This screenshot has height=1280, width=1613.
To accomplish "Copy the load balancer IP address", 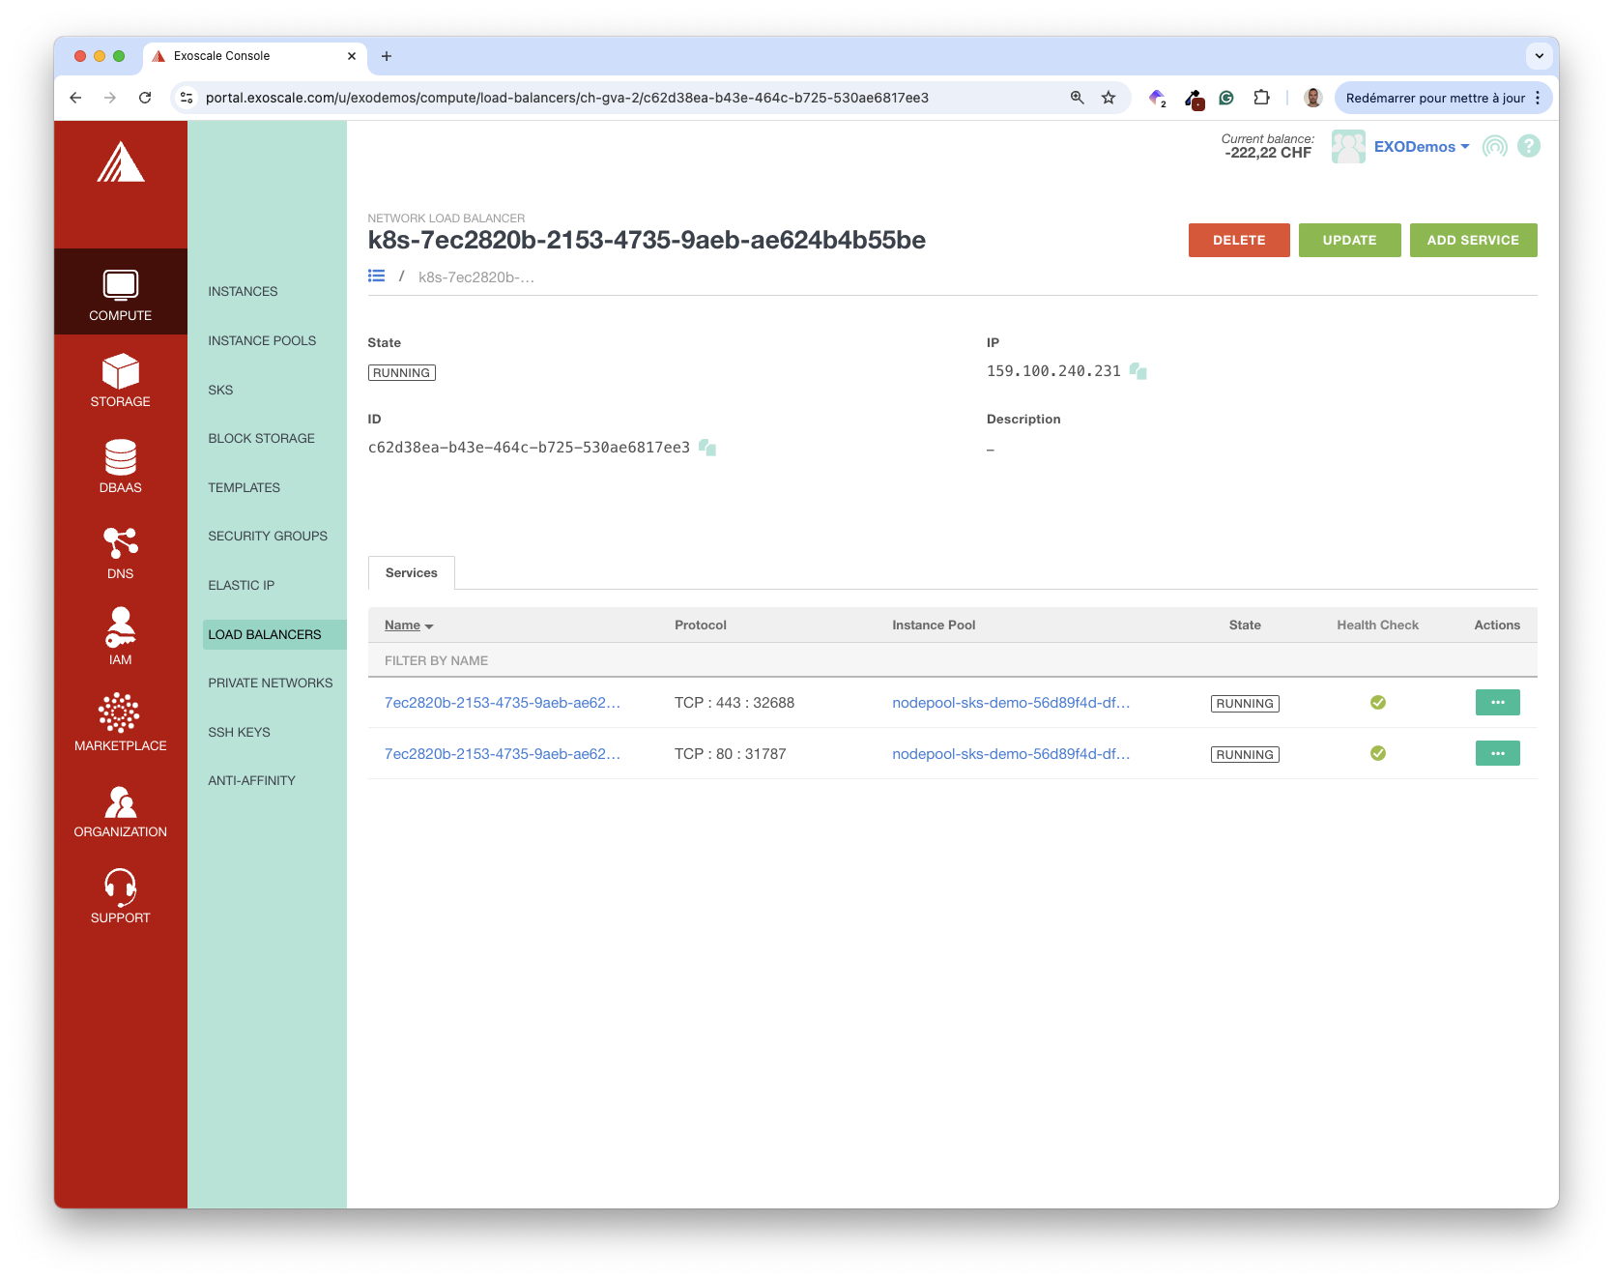I will click(1138, 371).
